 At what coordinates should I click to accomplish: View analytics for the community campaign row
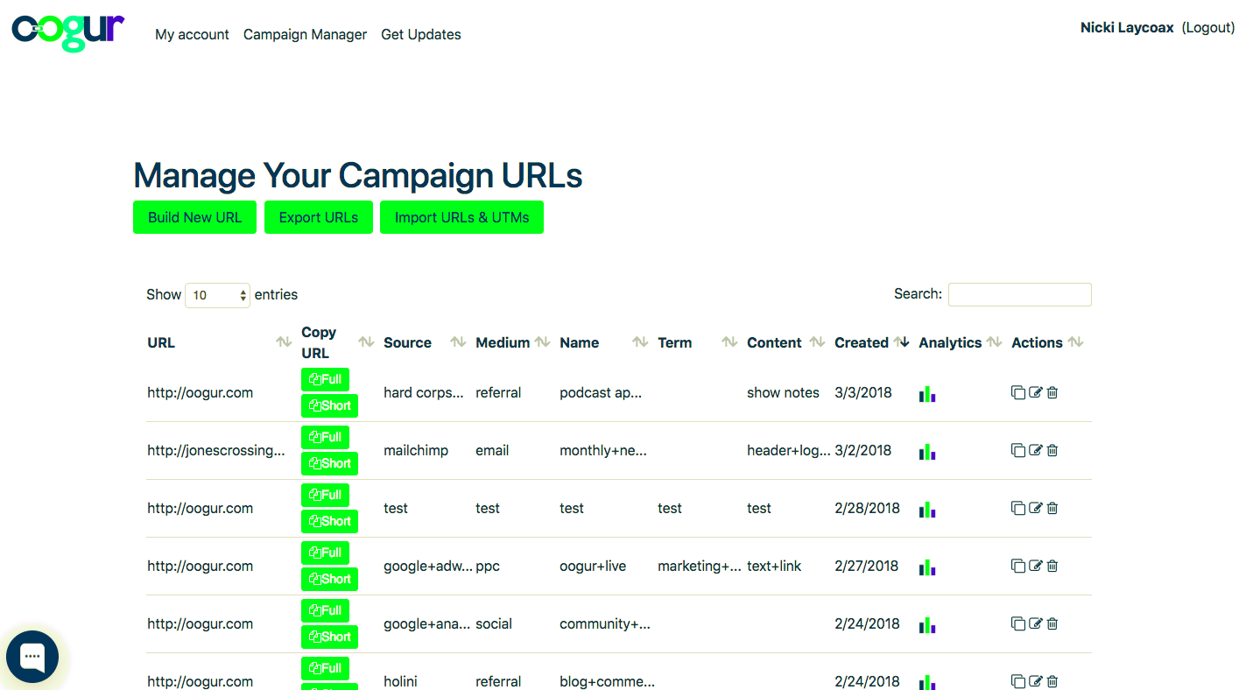[927, 623]
